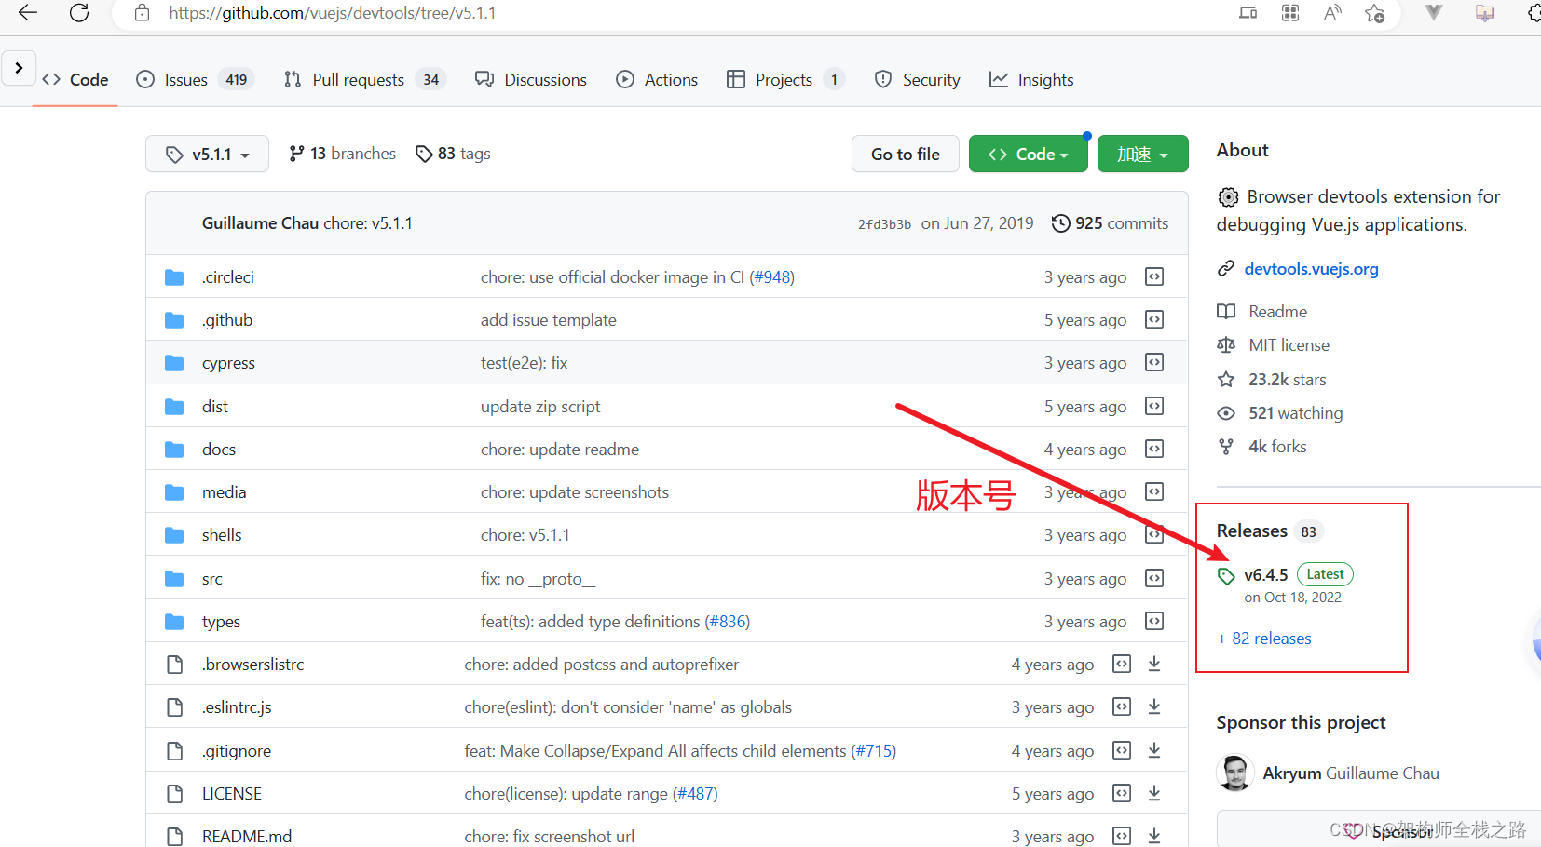Screen dimensions: 1541x847
Task: Click the code icon on cypress row
Action: 1154,362
